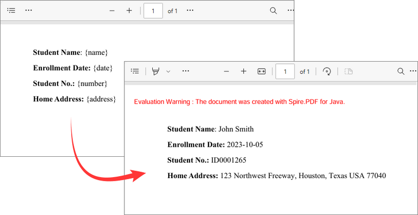This screenshot has width=418, height=215.
Task: Open table of contents in back PDF viewer
Action: (x=11, y=10)
